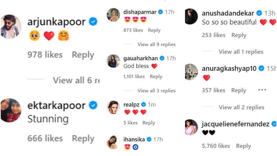Click verified badge beside anuragkashyap10
This screenshot has width=277, height=156.
pyautogui.click(x=261, y=68)
